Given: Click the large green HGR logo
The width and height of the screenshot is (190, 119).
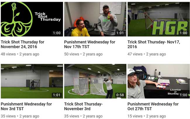Looking at the screenshot, I should pos(170,28).
